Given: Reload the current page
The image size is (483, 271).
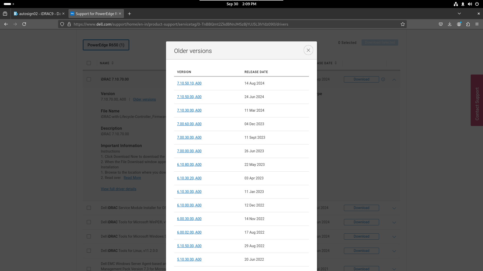Looking at the screenshot, I should coord(24,24).
